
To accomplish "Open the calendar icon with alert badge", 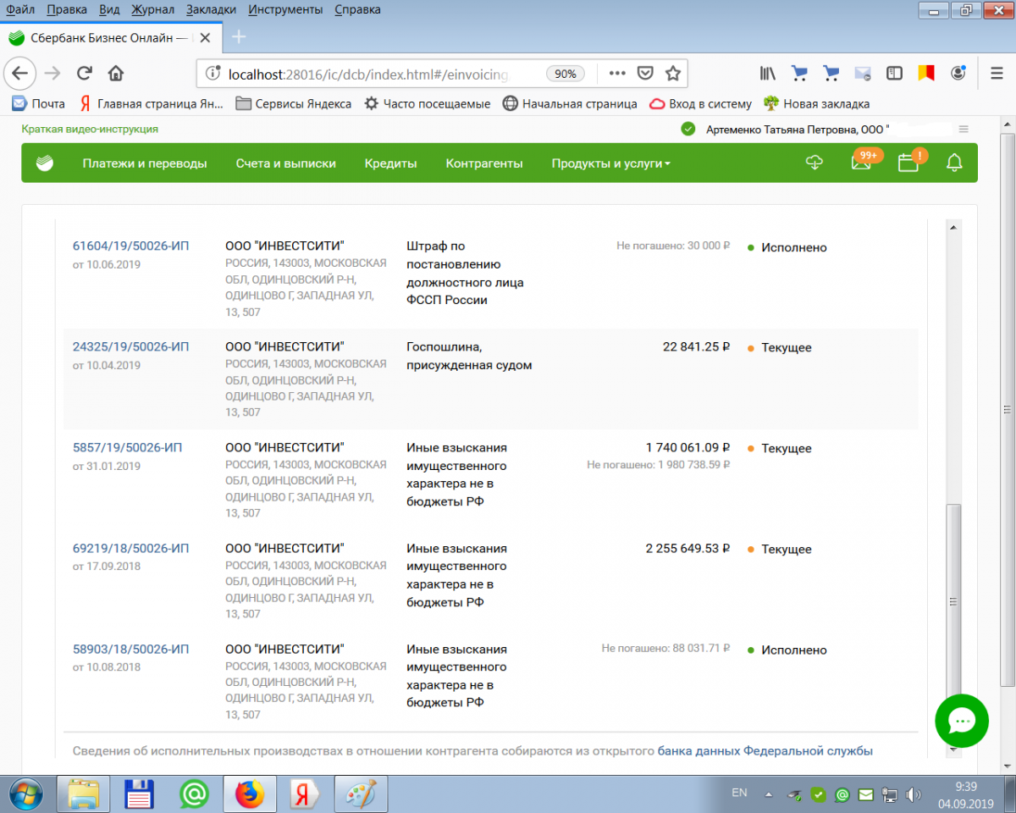I will 908,163.
